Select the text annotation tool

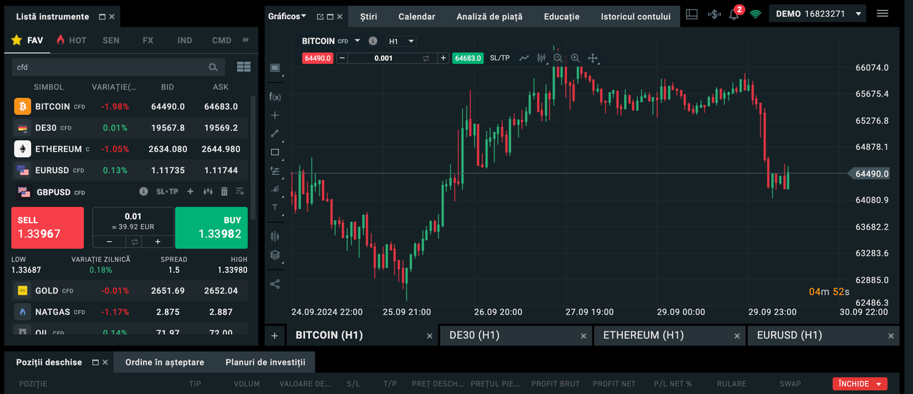tap(275, 207)
